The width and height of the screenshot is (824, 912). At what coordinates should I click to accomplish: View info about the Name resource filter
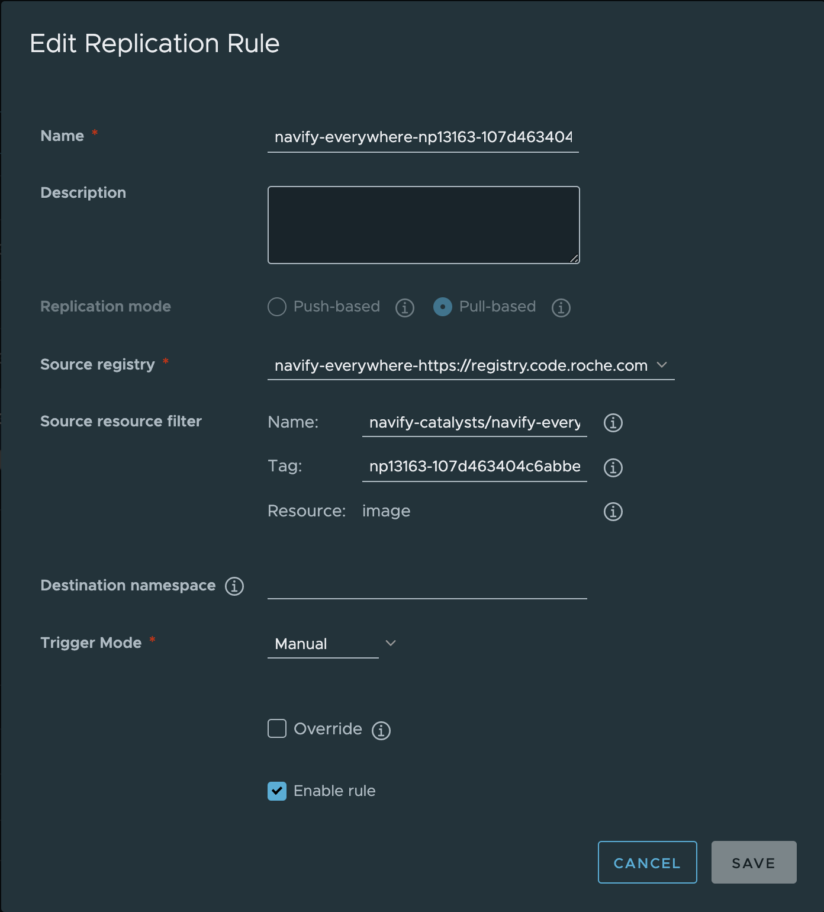coord(613,423)
